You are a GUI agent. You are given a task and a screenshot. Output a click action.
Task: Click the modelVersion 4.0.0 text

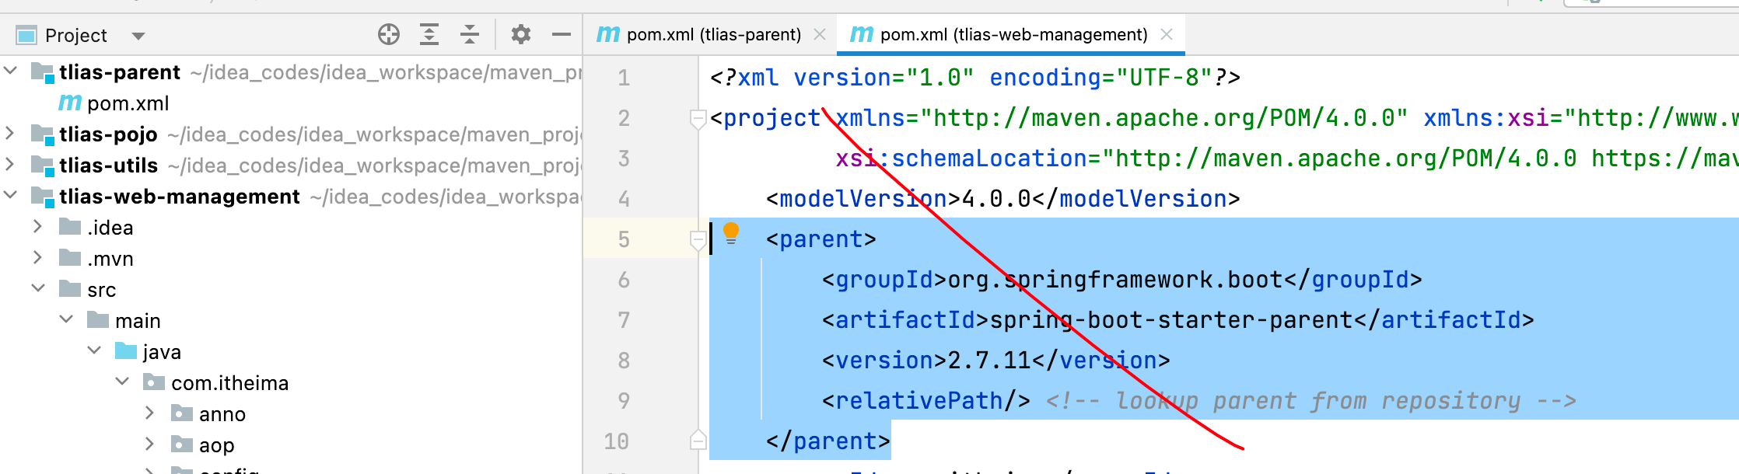(1002, 199)
